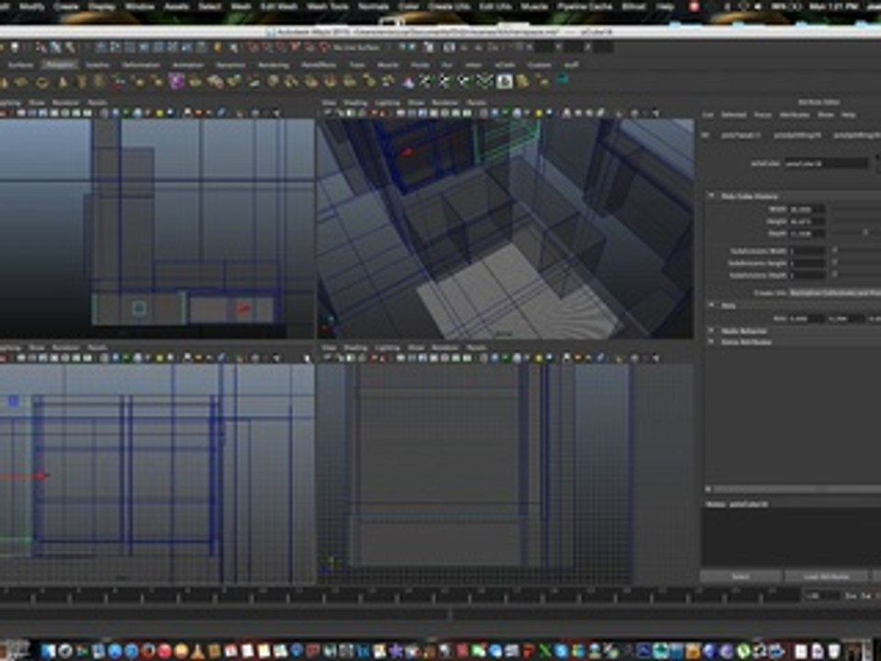Switch to the PaintEffects shelf tab
This screenshot has height=661, width=881.
pyautogui.click(x=318, y=65)
